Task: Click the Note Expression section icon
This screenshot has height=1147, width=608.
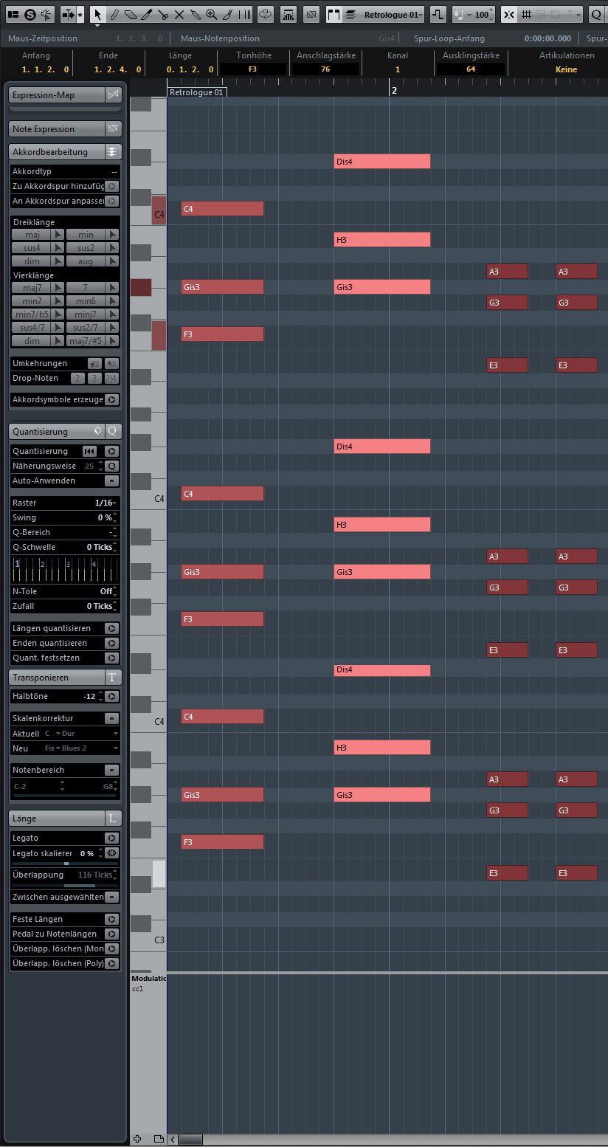Action: pyautogui.click(x=113, y=129)
